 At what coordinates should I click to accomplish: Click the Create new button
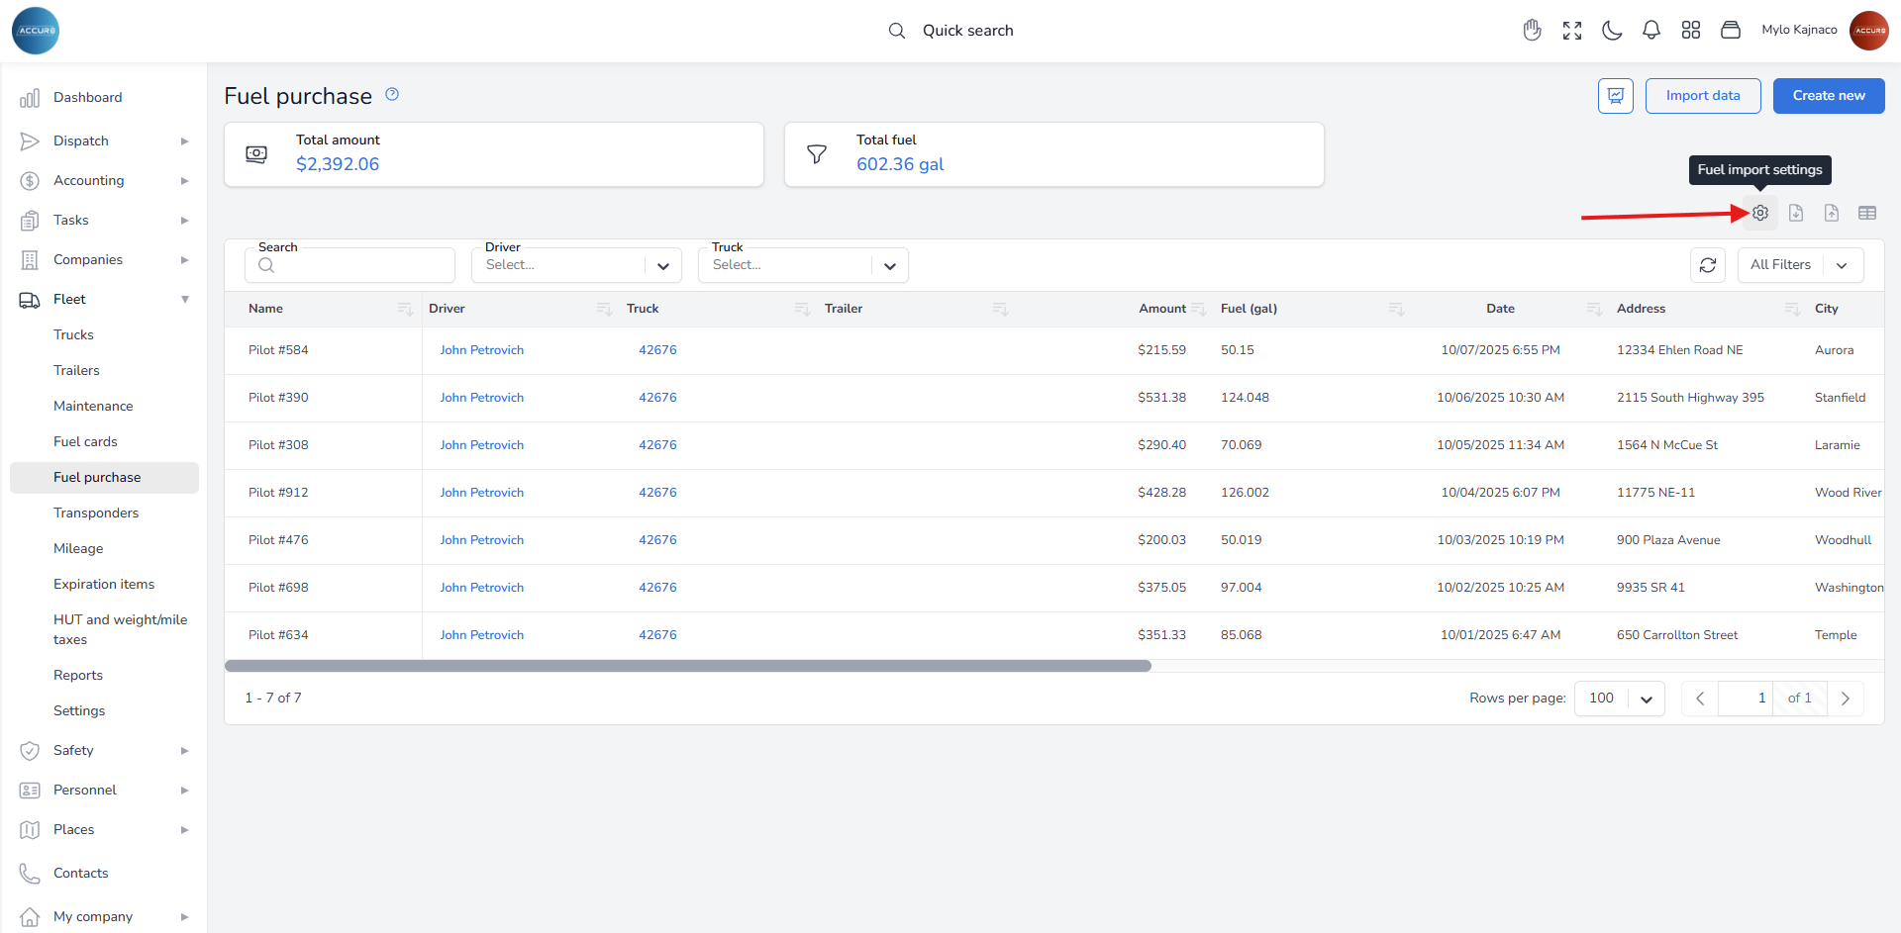1828,96
